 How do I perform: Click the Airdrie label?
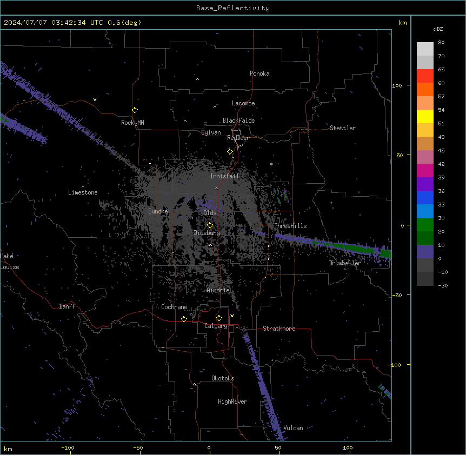[x=218, y=290]
